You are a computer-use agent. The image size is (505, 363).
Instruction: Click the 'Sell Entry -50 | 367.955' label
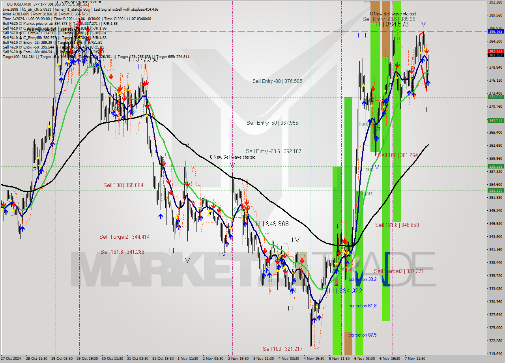click(x=272, y=123)
